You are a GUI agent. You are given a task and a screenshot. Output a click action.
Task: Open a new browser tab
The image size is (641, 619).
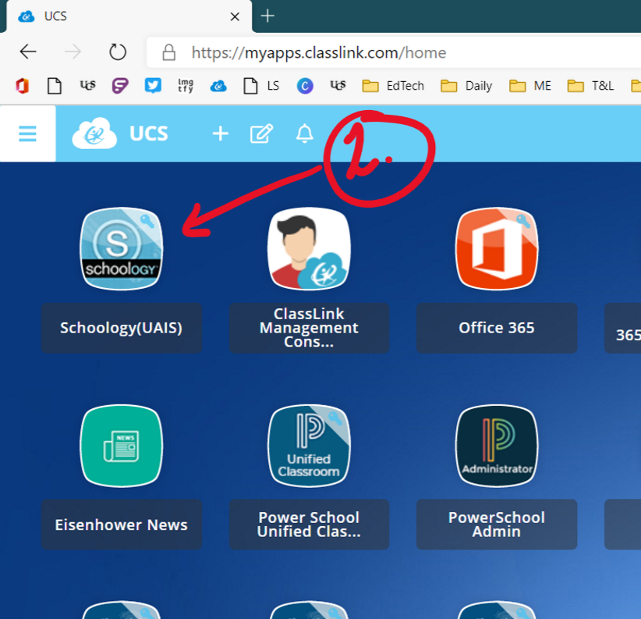click(x=268, y=16)
